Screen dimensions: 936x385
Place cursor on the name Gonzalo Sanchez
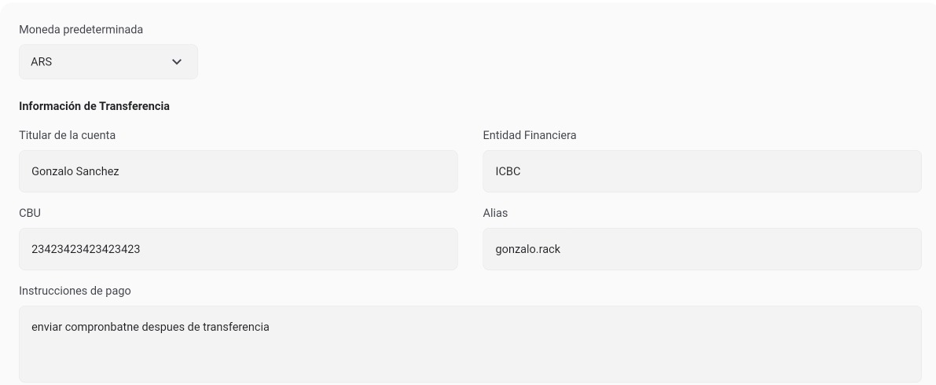[75, 171]
